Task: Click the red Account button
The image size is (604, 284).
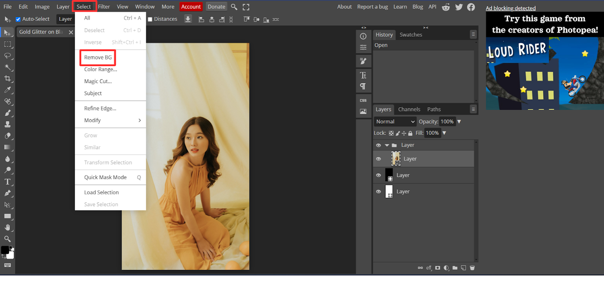Action: click(x=191, y=7)
